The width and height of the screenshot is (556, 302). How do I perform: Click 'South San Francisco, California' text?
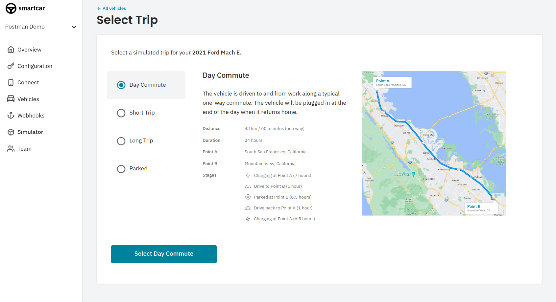276,152
